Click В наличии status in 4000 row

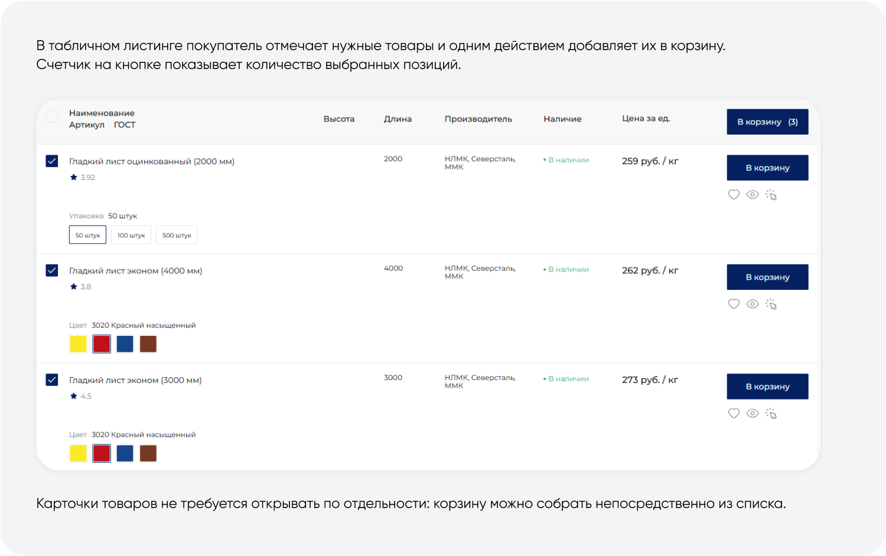coord(566,269)
